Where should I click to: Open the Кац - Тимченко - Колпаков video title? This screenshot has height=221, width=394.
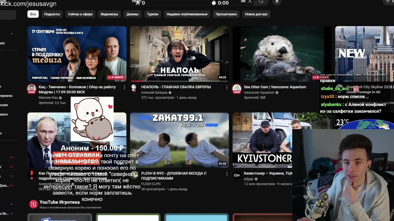click(77, 89)
